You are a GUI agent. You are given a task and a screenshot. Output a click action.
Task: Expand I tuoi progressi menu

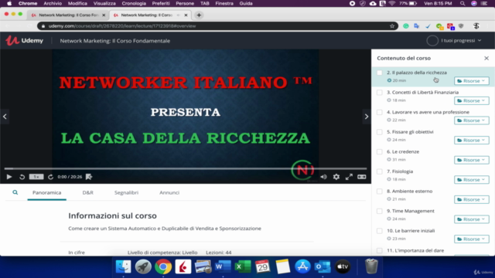click(454, 40)
